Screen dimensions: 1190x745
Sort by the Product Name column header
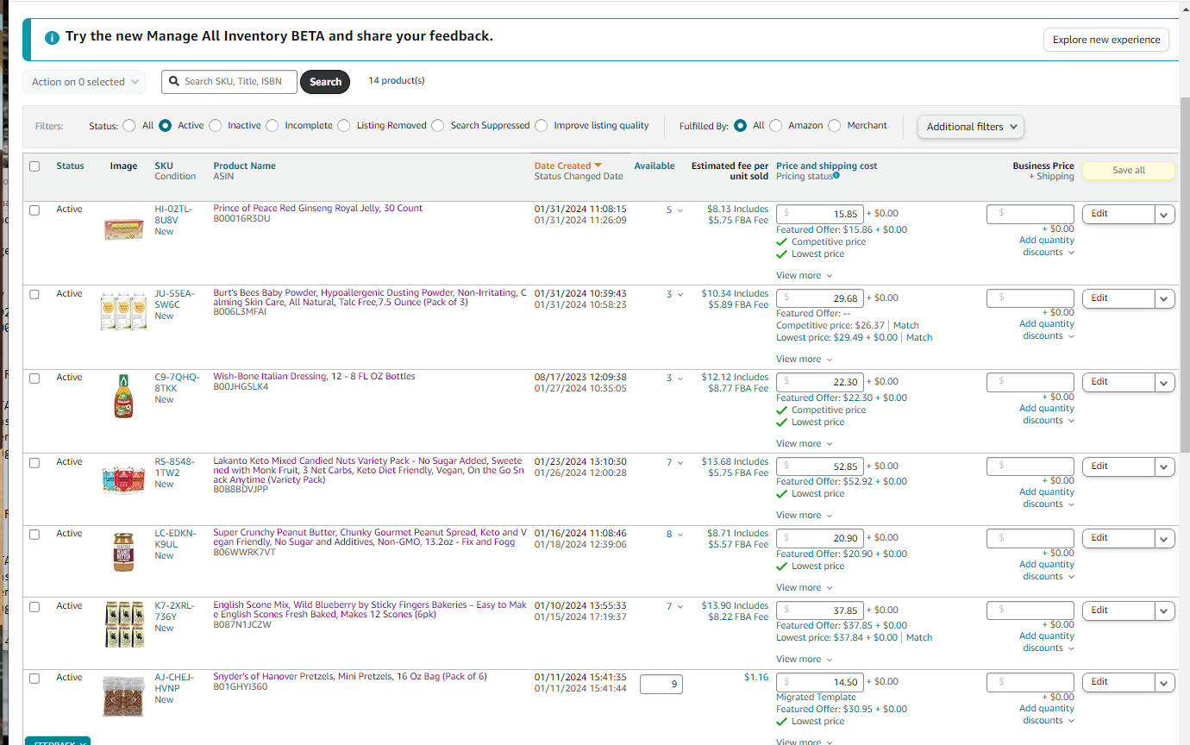(x=245, y=166)
